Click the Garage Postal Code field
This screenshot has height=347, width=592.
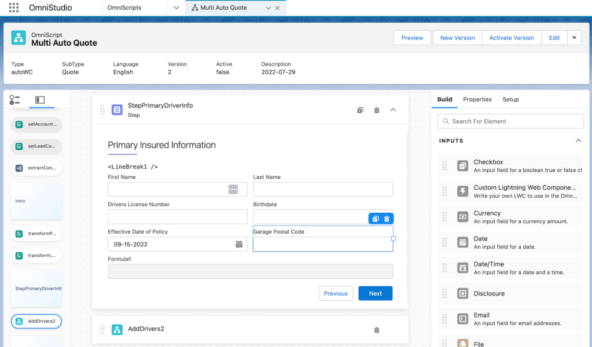pos(323,244)
